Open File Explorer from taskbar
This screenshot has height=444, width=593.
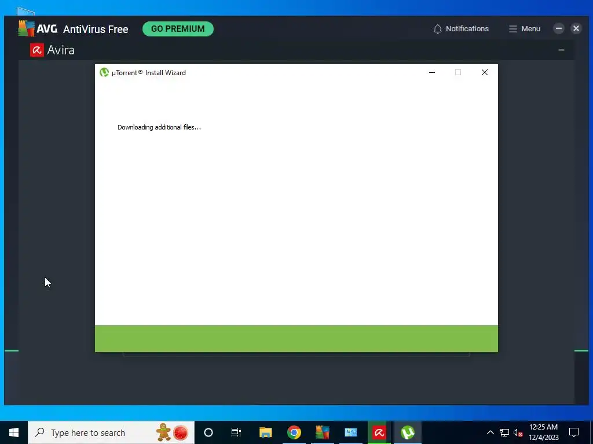265,432
